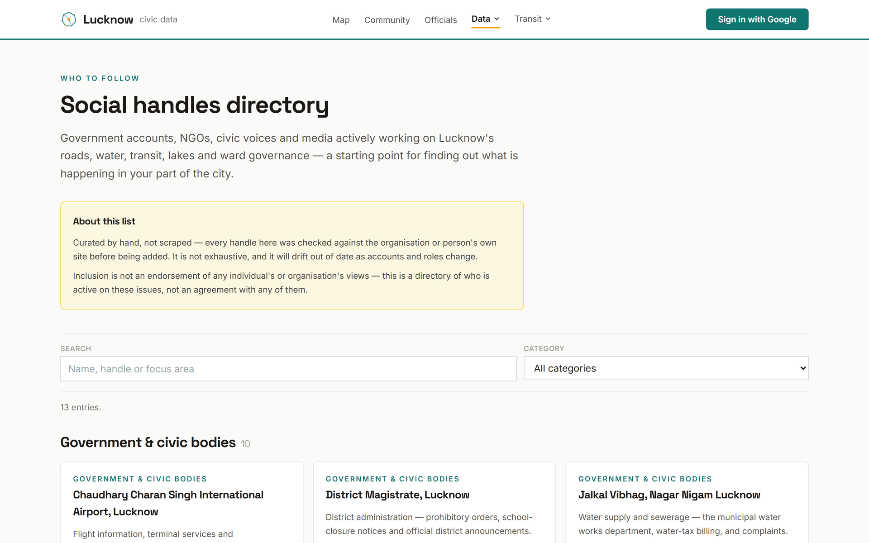Go to the Map page

pyautogui.click(x=341, y=20)
